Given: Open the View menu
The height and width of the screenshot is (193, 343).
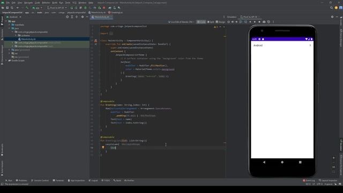Looking at the screenshot, I should click(20, 3).
